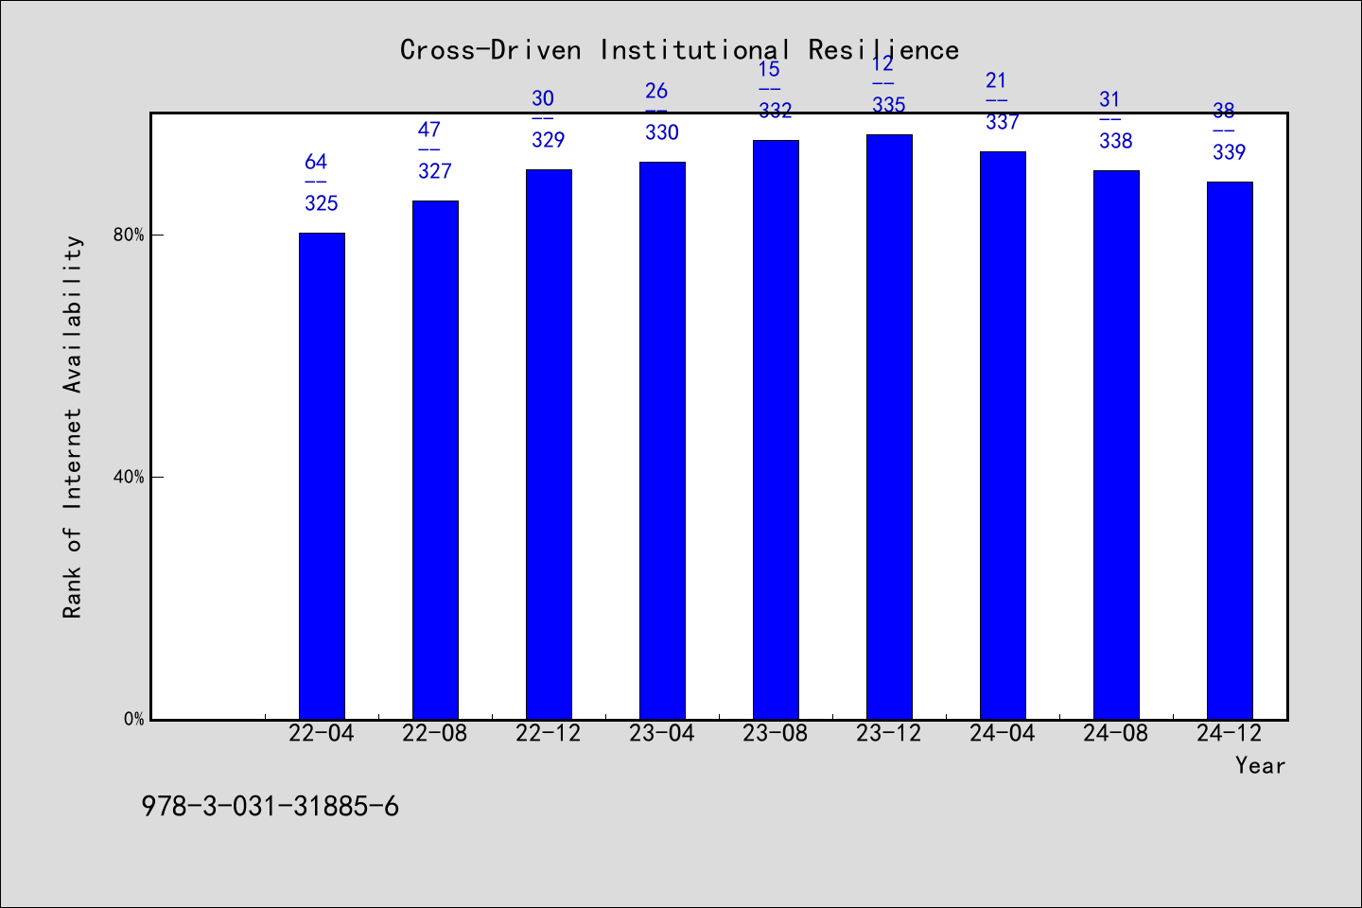Click the data label value 325
Image resolution: width=1362 pixels, height=908 pixels.
(x=322, y=203)
